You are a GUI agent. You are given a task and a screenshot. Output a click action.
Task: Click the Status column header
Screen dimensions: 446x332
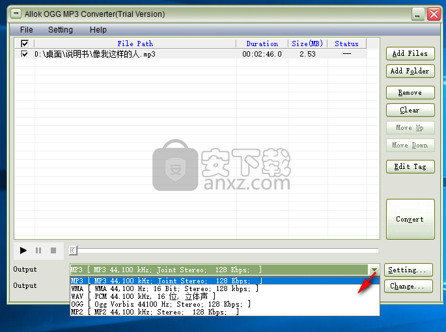coord(347,44)
